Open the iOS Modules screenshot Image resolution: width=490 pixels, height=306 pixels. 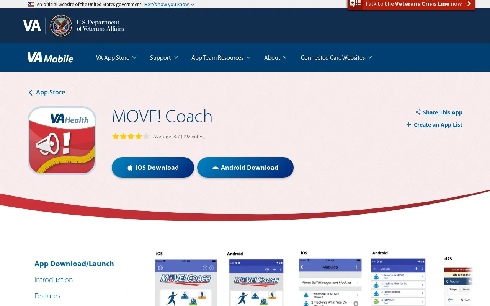coord(330,278)
